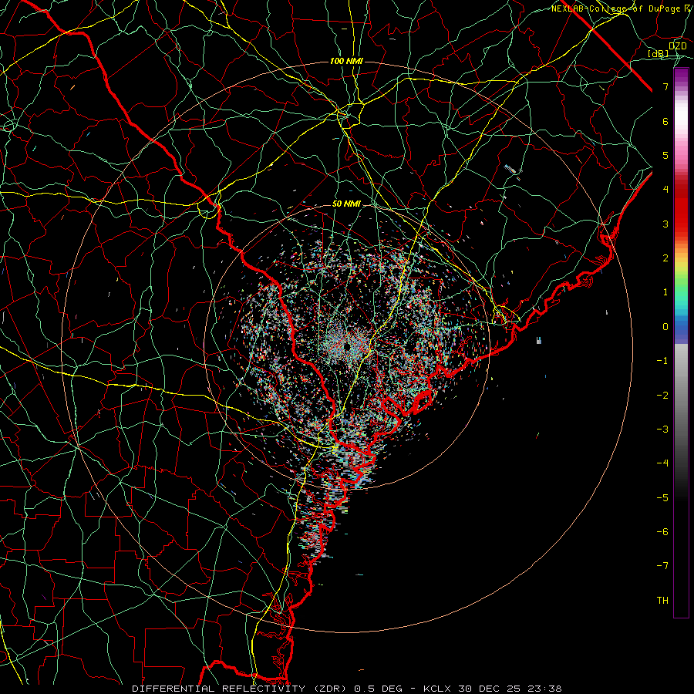Click the 30 DEC 25 23:38 timestamp
The image size is (694, 694).
509,689
